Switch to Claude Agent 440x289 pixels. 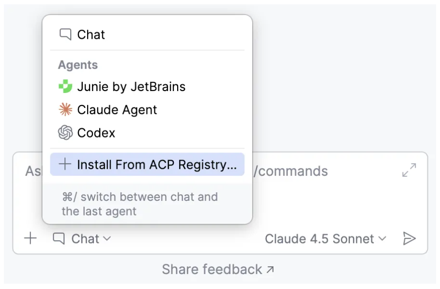coord(117,110)
